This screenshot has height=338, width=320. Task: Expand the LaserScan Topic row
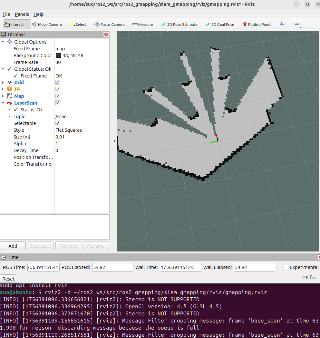(x=9, y=117)
